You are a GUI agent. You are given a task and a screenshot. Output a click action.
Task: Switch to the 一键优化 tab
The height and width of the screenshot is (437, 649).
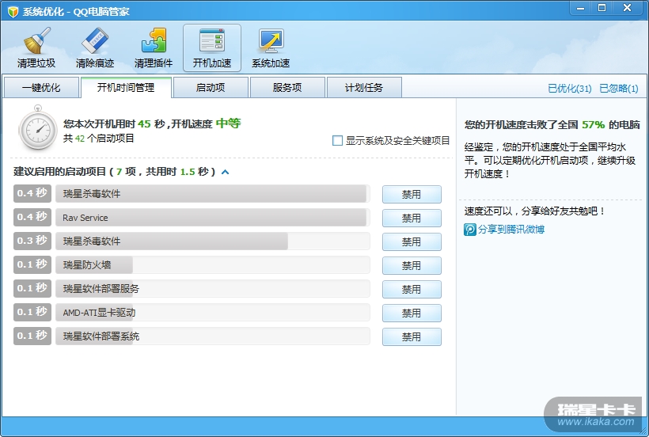coord(41,87)
